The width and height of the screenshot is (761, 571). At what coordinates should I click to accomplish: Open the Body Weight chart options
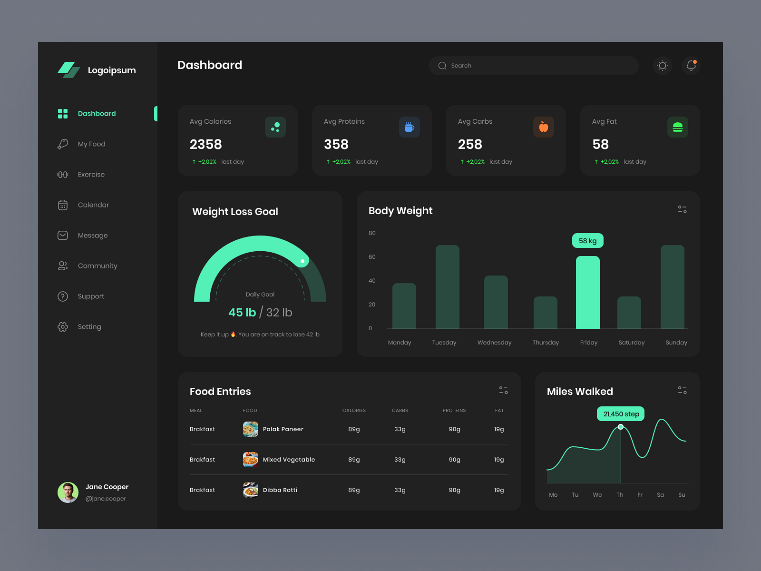[682, 209]
